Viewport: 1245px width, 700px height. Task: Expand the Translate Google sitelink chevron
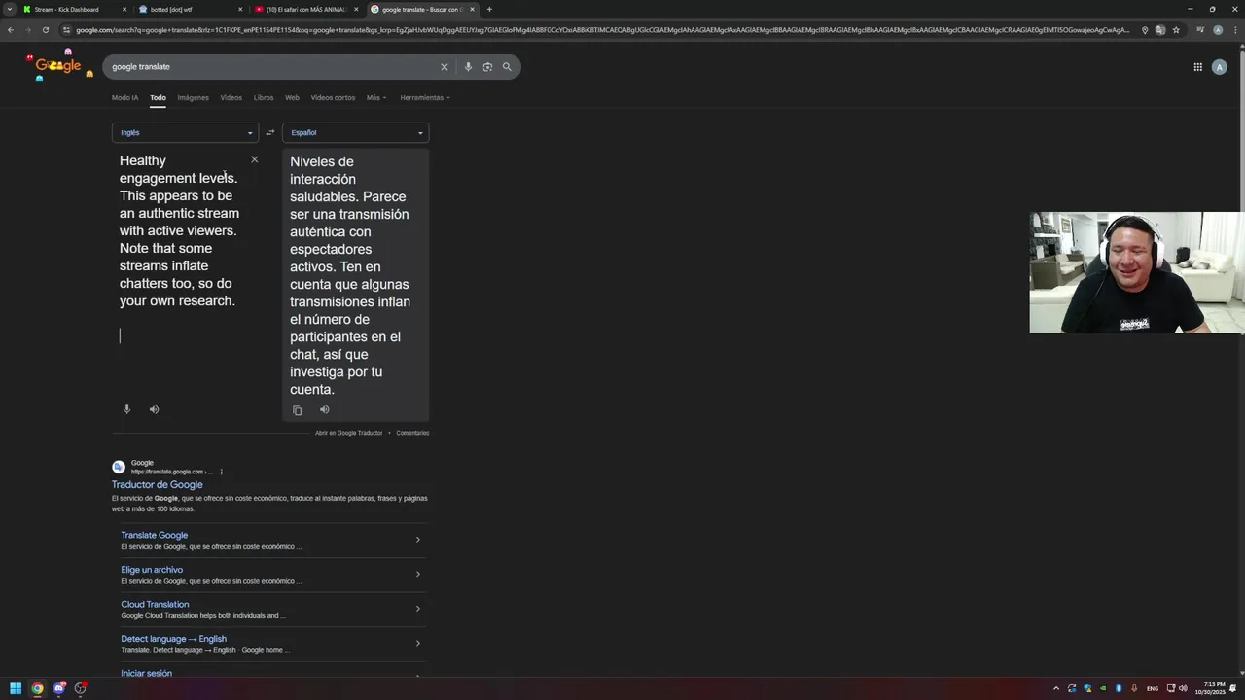coord(418,540)
